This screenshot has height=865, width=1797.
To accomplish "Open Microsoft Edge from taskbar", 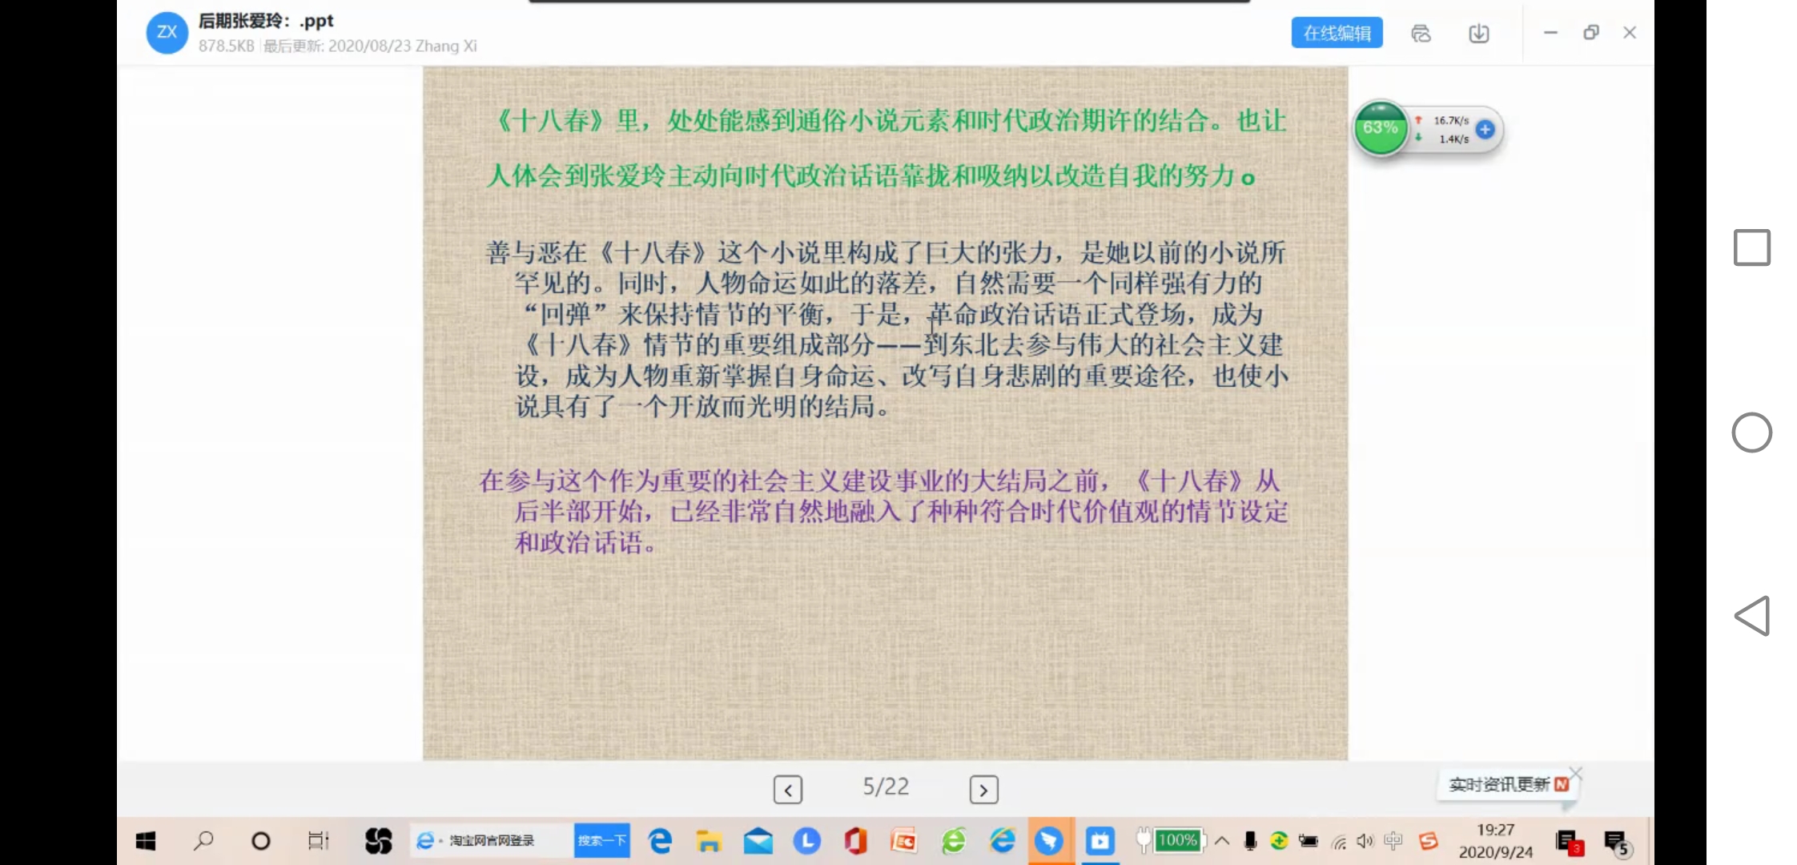I will 660,840.
